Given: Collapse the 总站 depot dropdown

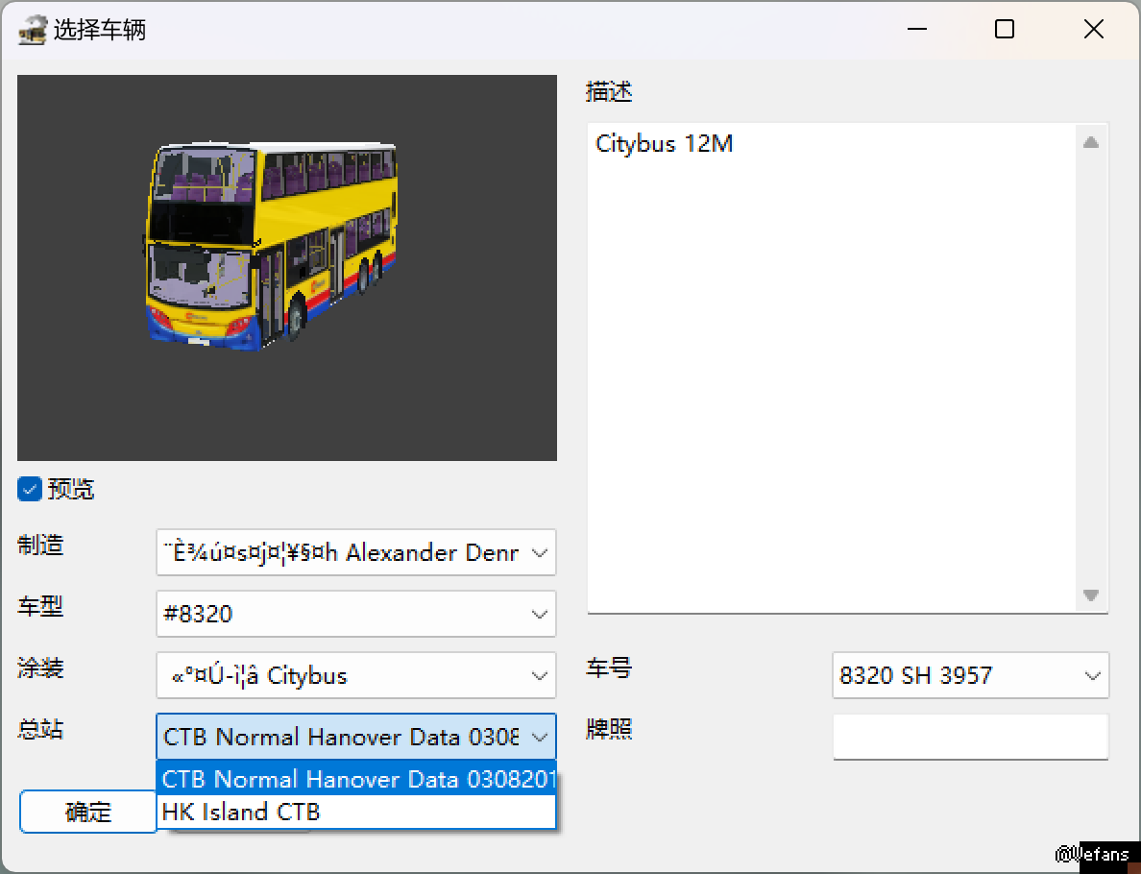Looking at the screenshot, I should coord(355,737).
